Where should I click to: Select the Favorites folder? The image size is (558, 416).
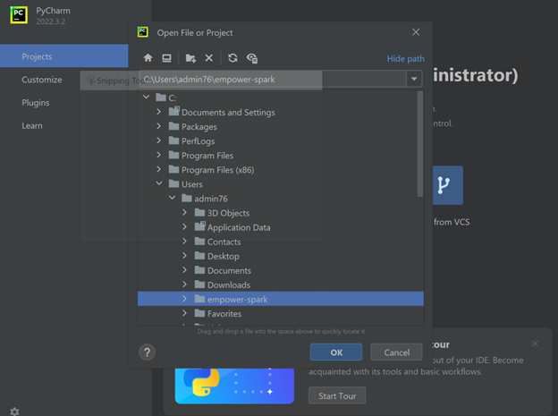tap(281, 313)
